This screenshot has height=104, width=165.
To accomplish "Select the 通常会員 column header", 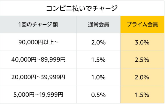I will point(98,25).
